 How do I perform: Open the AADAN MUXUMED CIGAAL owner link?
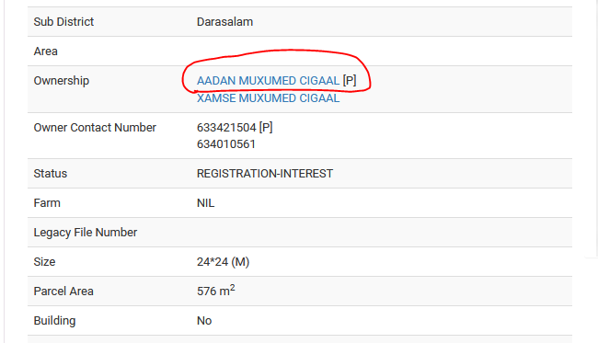pos(268,81)
